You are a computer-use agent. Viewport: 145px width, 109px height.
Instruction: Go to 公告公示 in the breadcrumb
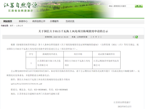click(x=19, y=26)
